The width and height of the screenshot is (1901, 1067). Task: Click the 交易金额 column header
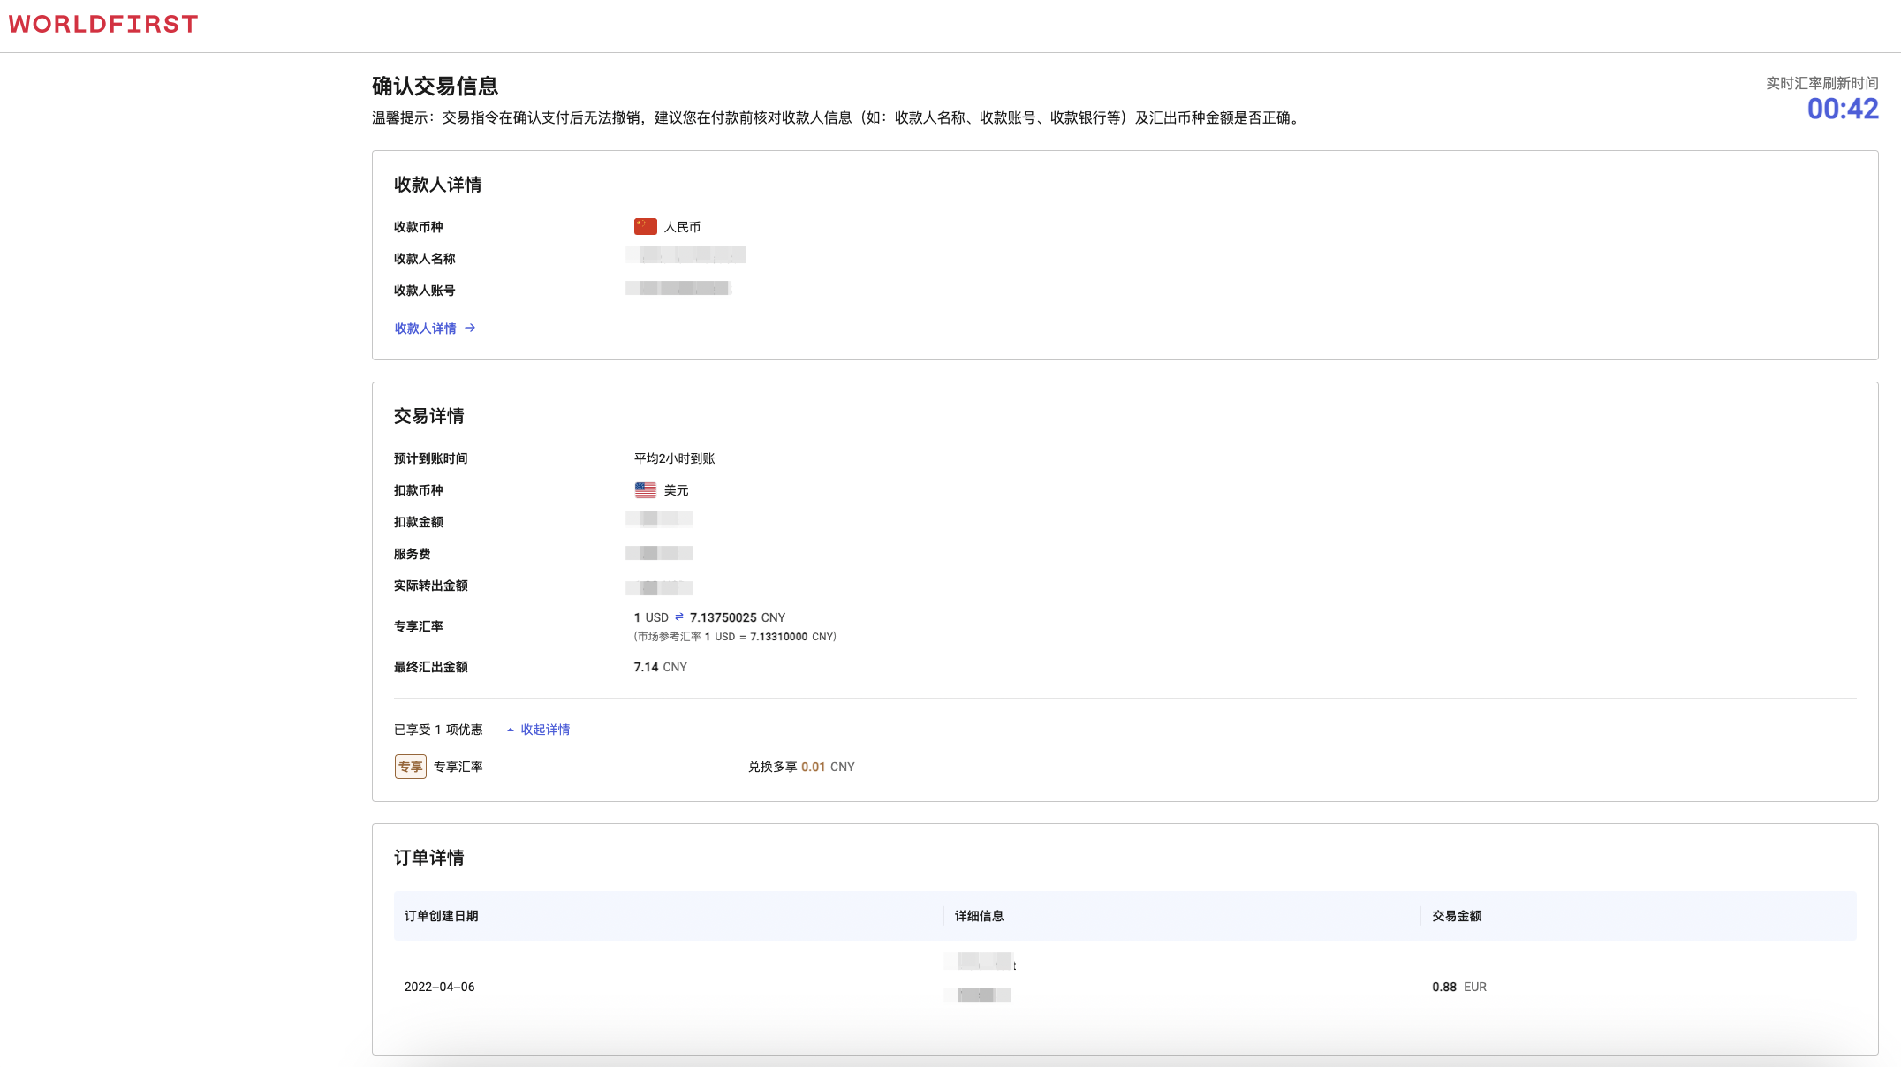[1458, 916]
